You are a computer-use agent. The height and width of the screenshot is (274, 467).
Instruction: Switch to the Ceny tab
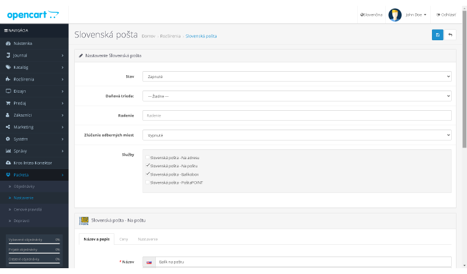point(124,239)
